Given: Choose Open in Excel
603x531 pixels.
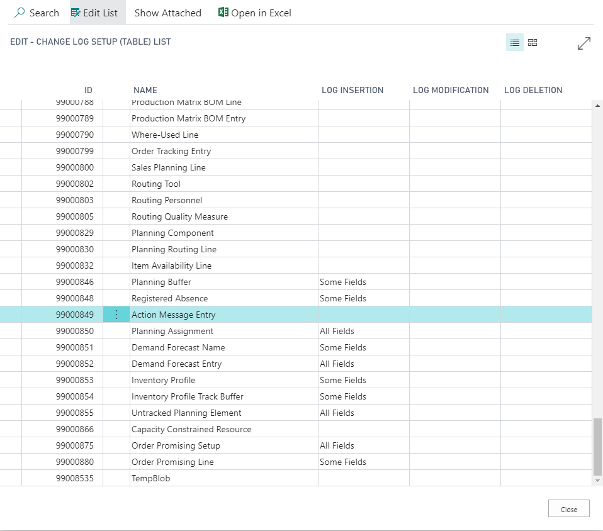Looking at the screenshot, I should (254, 13).
